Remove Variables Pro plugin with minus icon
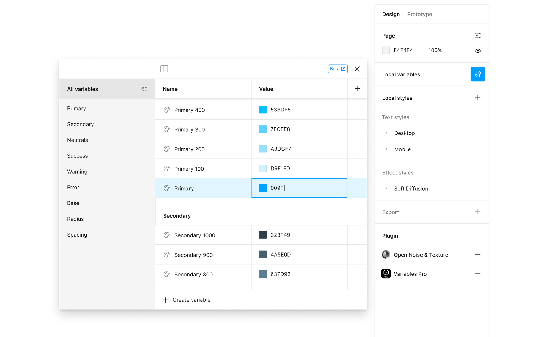Image resolution: width=548 pixels, height=337 pixels. (x=478, y=273)
